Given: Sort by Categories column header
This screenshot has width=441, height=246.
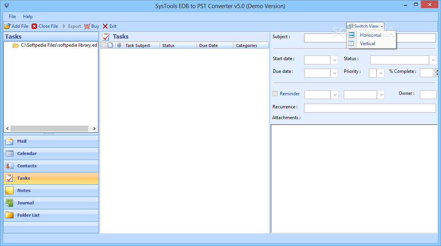Looking at the screenshot, I should click(x=251, y=45).
